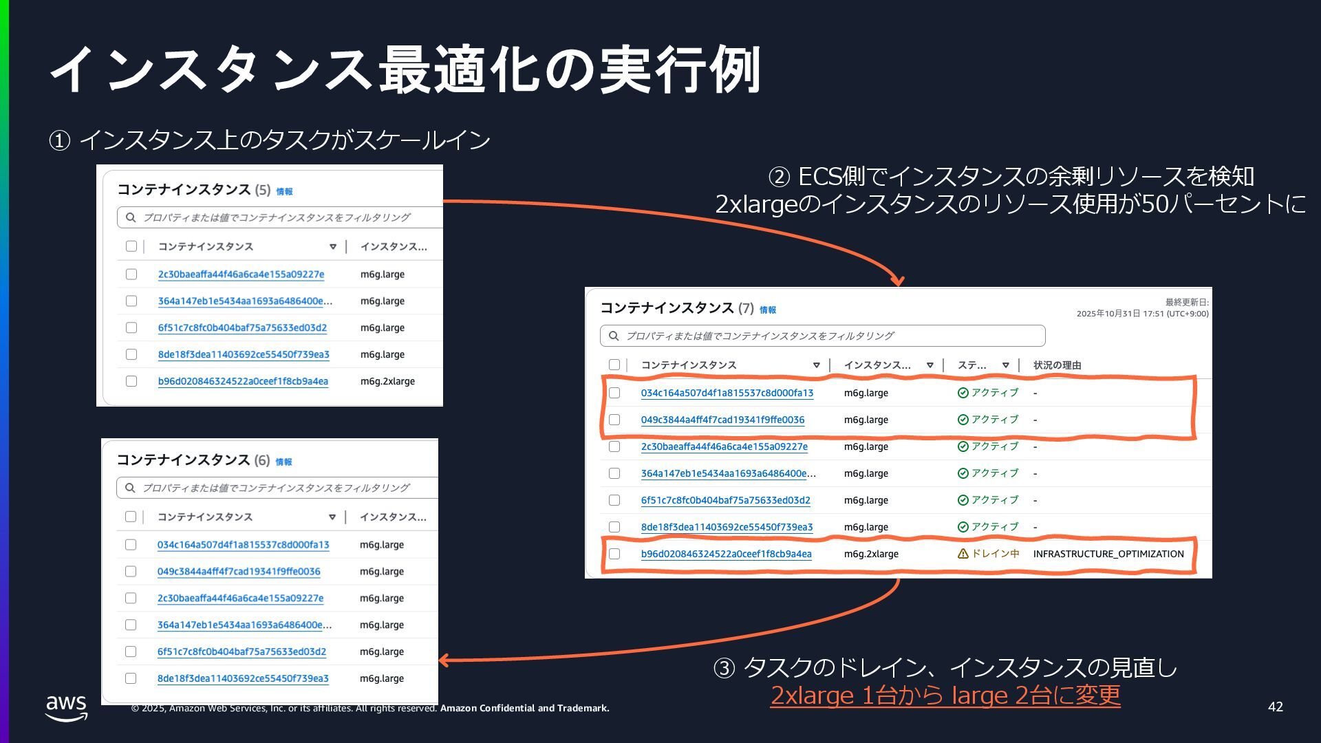Click search magnifier icon in 7-instance panel
Screen dimensions: 1321x743
pos(614,336)
